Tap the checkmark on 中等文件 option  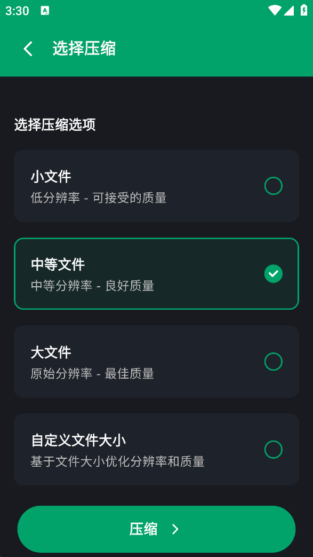point(274,273)
